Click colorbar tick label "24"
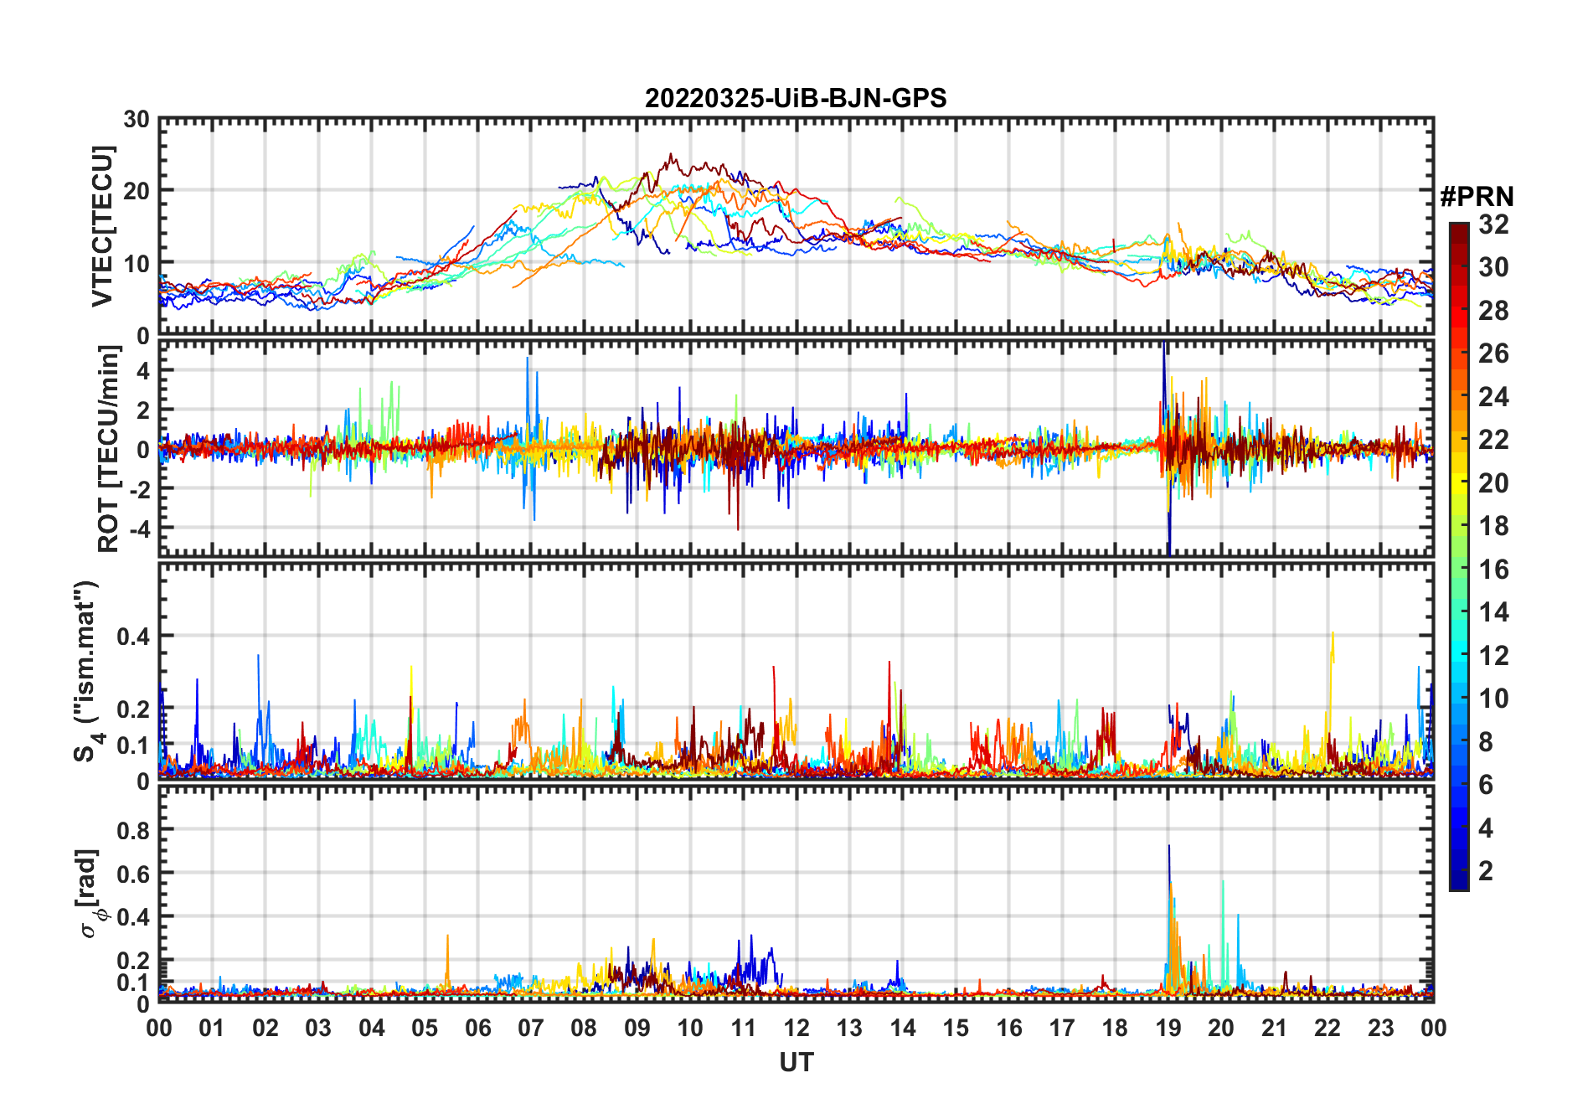Viewport: 1593px width, 1114px height. coord(1493,397)
